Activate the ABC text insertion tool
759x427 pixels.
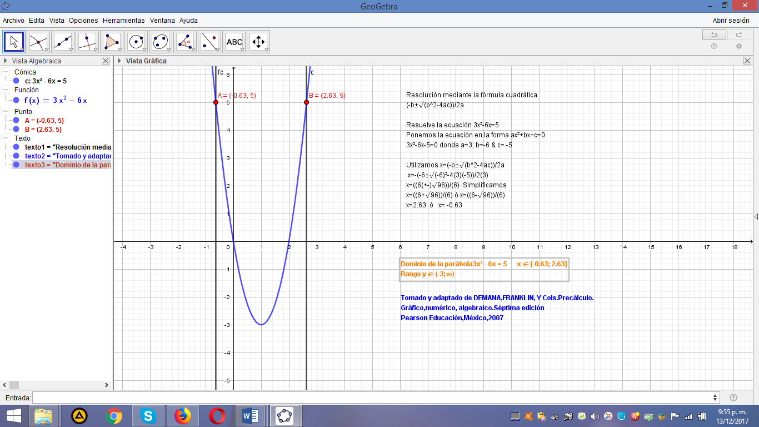pos(233,41)
